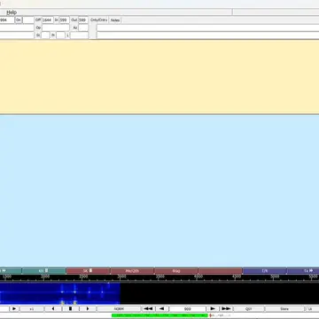Click the QSY button

pyautogui.click(x=249, y=308)
